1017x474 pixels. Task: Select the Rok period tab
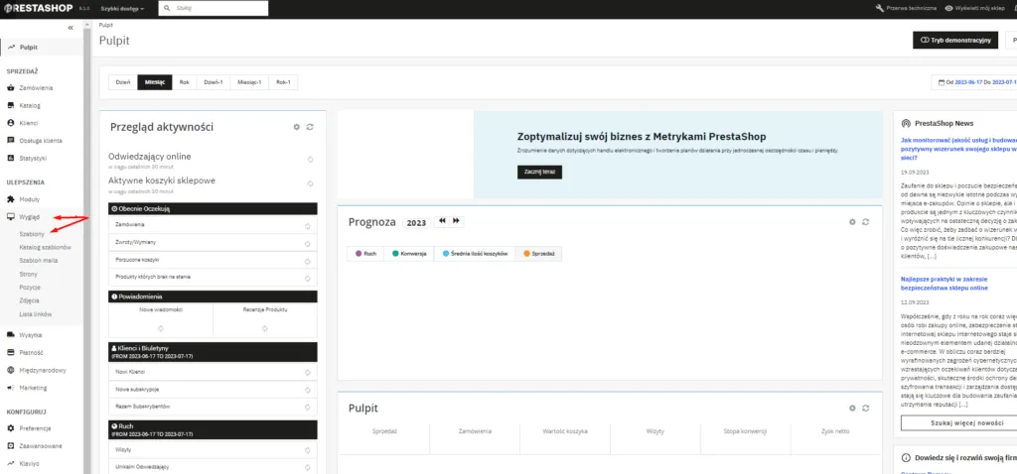184,82
